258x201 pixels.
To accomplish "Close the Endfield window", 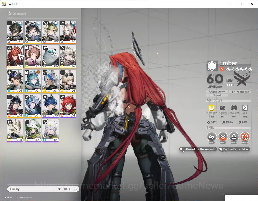I will point(252,4).
